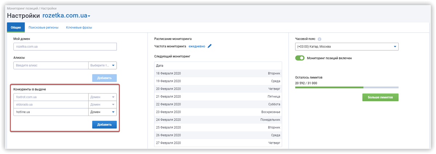
Task: Select the 22 Февраля 2020 row
Action: (x=218, y=104)
